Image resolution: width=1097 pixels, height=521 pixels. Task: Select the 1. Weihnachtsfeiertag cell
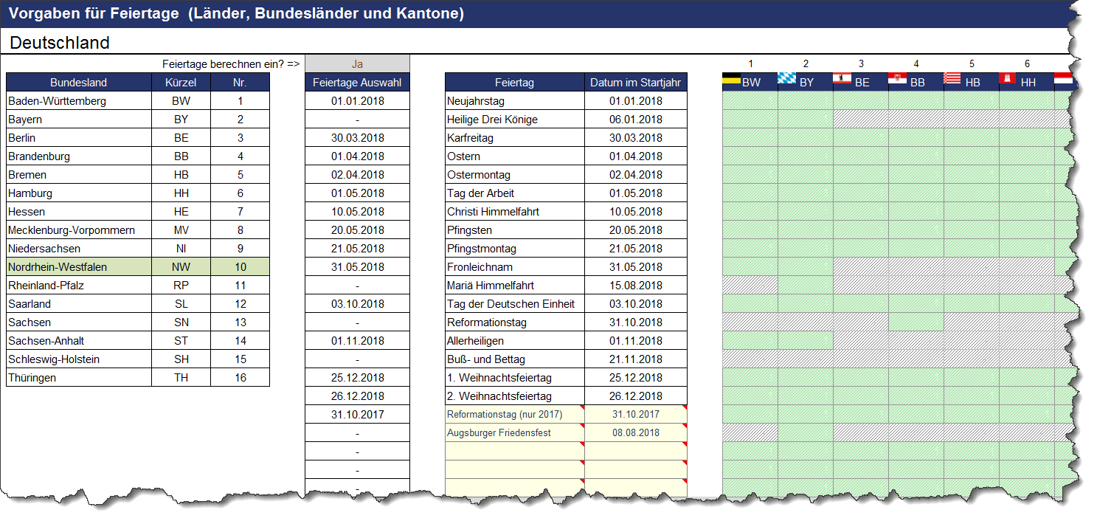pos(515,377)
